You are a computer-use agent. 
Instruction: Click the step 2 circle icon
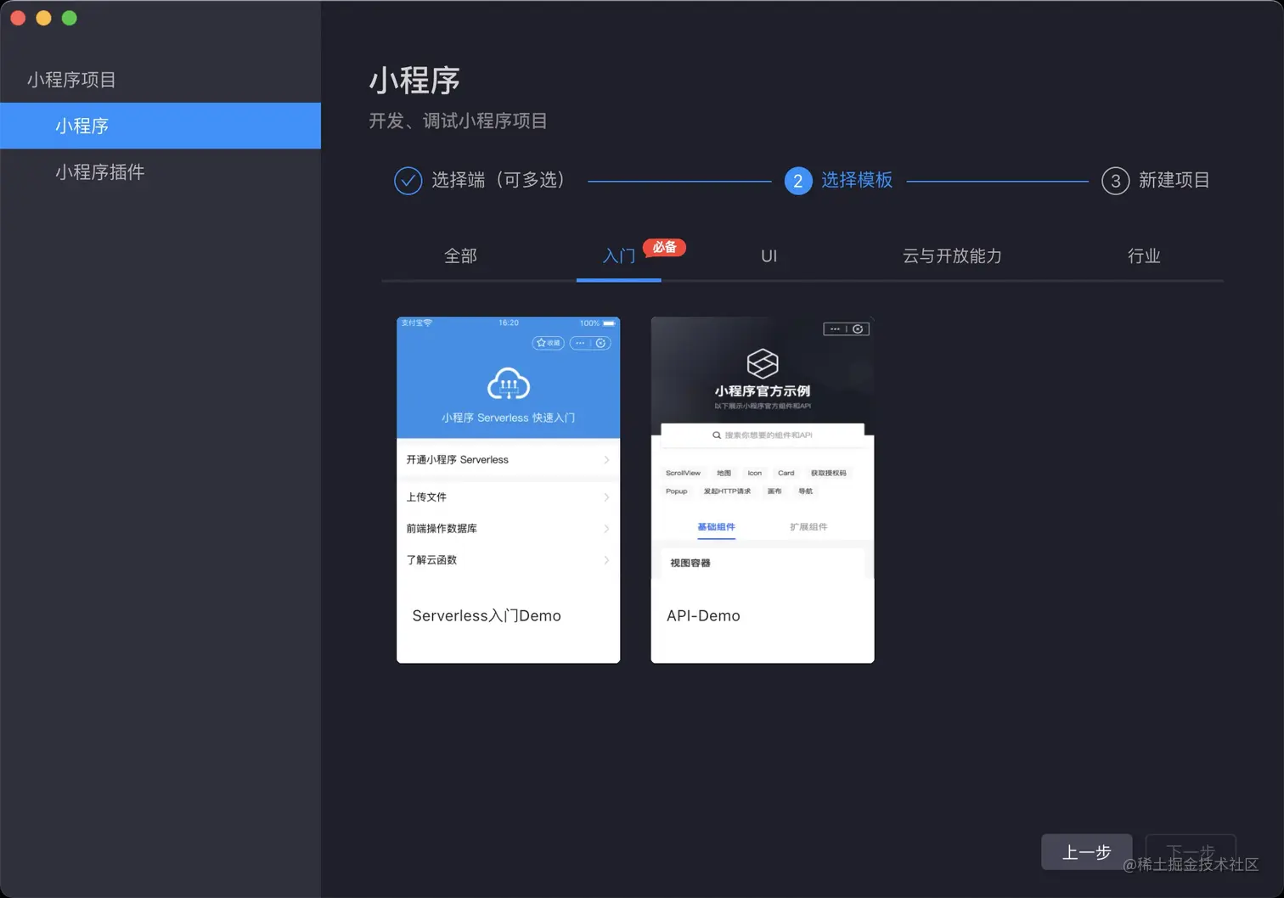click(x=797, y=181)
